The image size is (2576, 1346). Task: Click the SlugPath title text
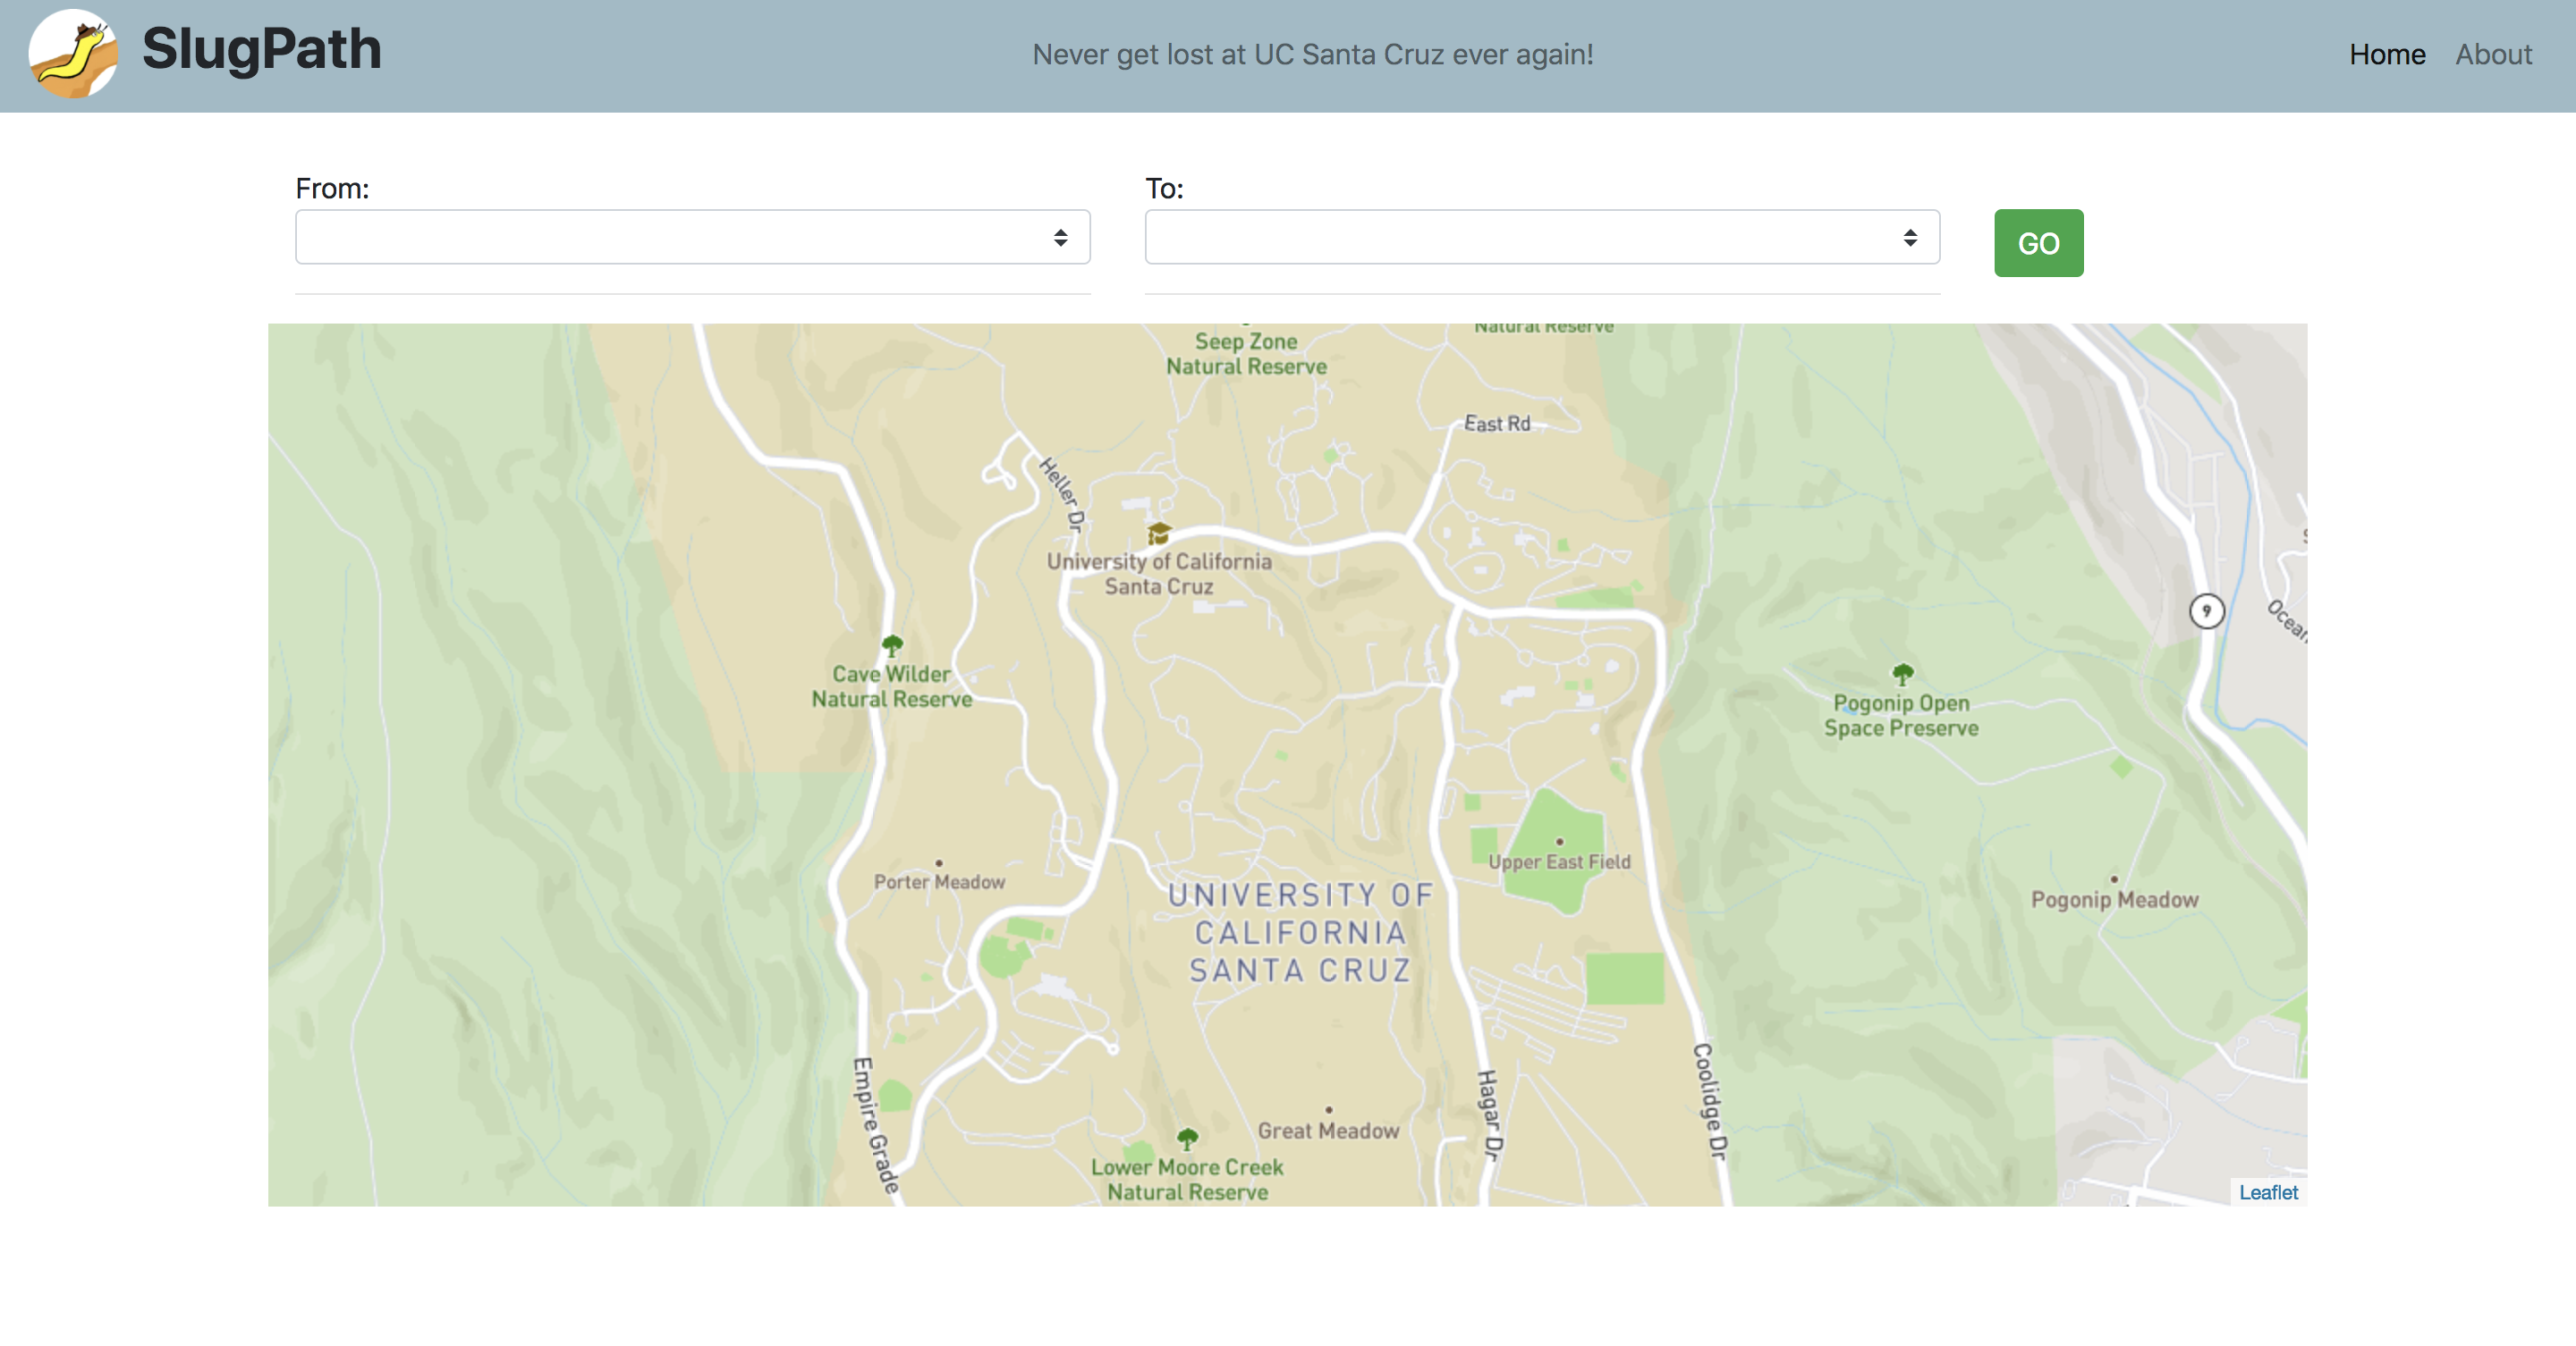(261, 49)
